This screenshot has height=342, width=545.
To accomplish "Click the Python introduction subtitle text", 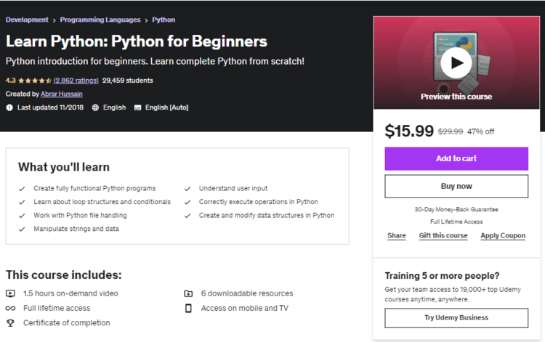I will tap(155, 62).
